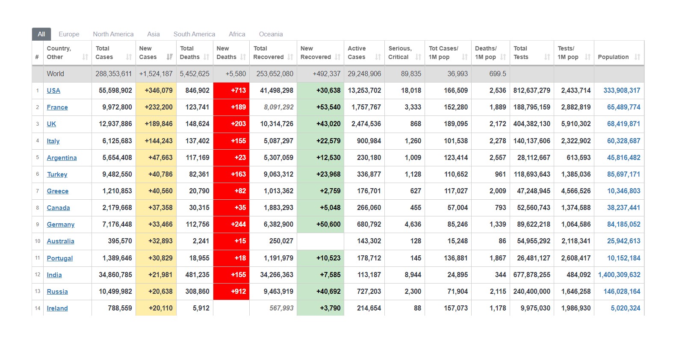Viewport: 673px width, 337px height.
Task: Click Italy population link 60,328,687
Action: pyautogui.click(x=624, y=141)
